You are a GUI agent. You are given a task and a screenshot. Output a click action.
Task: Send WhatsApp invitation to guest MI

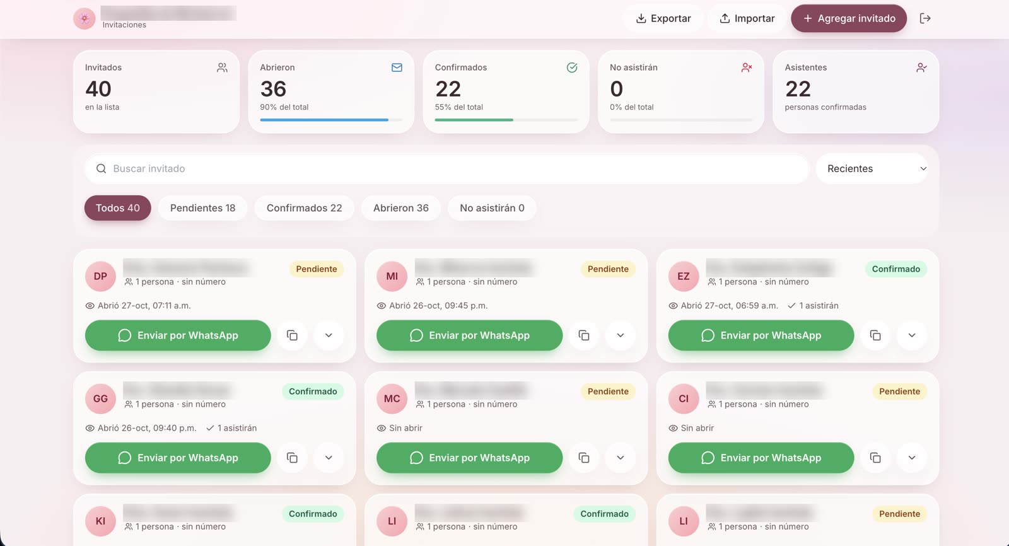(x=470, y=335)
